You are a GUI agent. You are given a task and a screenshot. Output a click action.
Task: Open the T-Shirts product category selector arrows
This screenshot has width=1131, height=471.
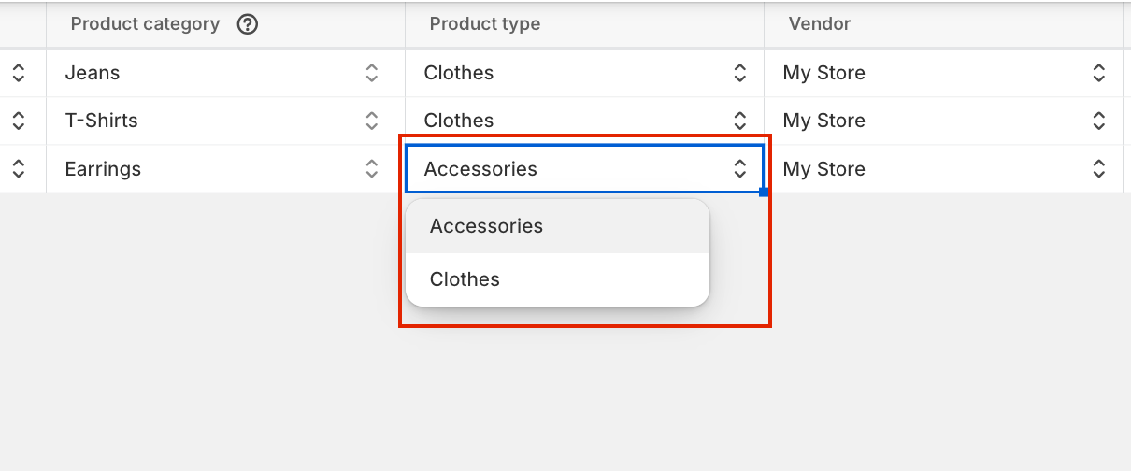coord(372,121)
